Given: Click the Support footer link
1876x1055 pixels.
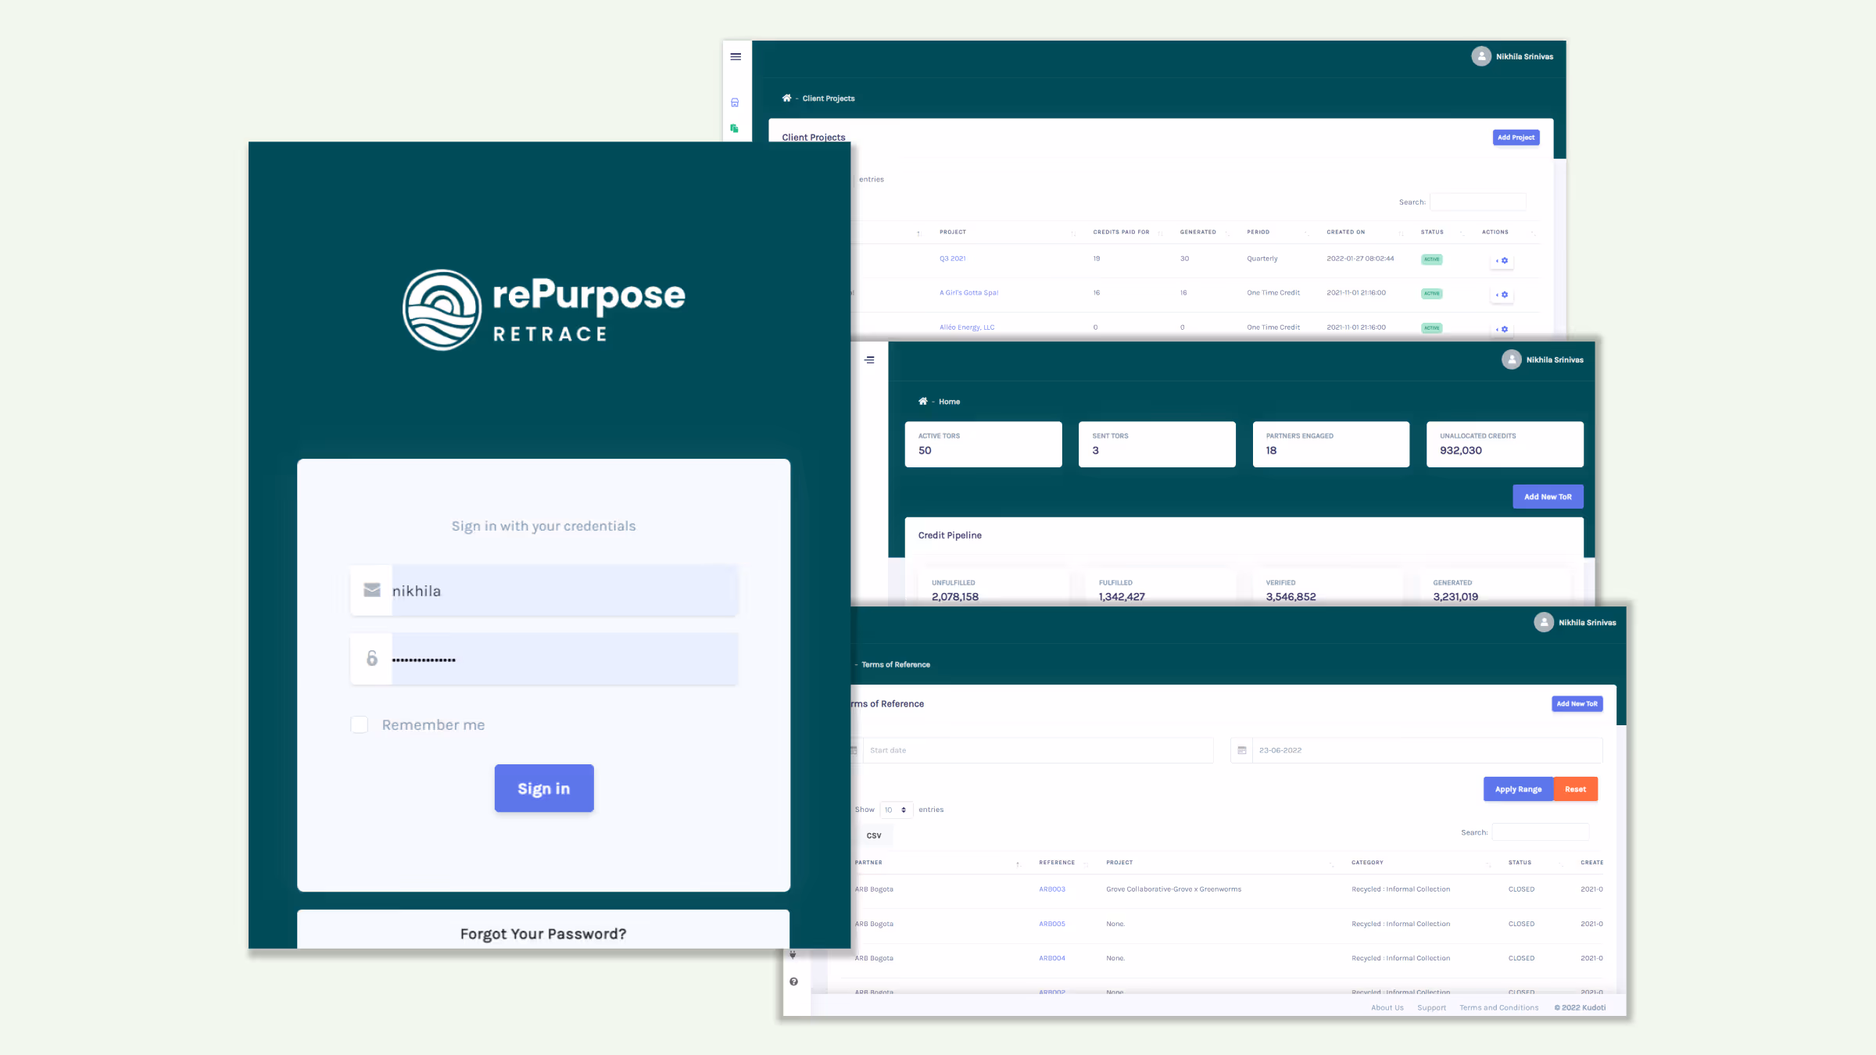Looking at the screenshot, I should coord(1431,1008).
